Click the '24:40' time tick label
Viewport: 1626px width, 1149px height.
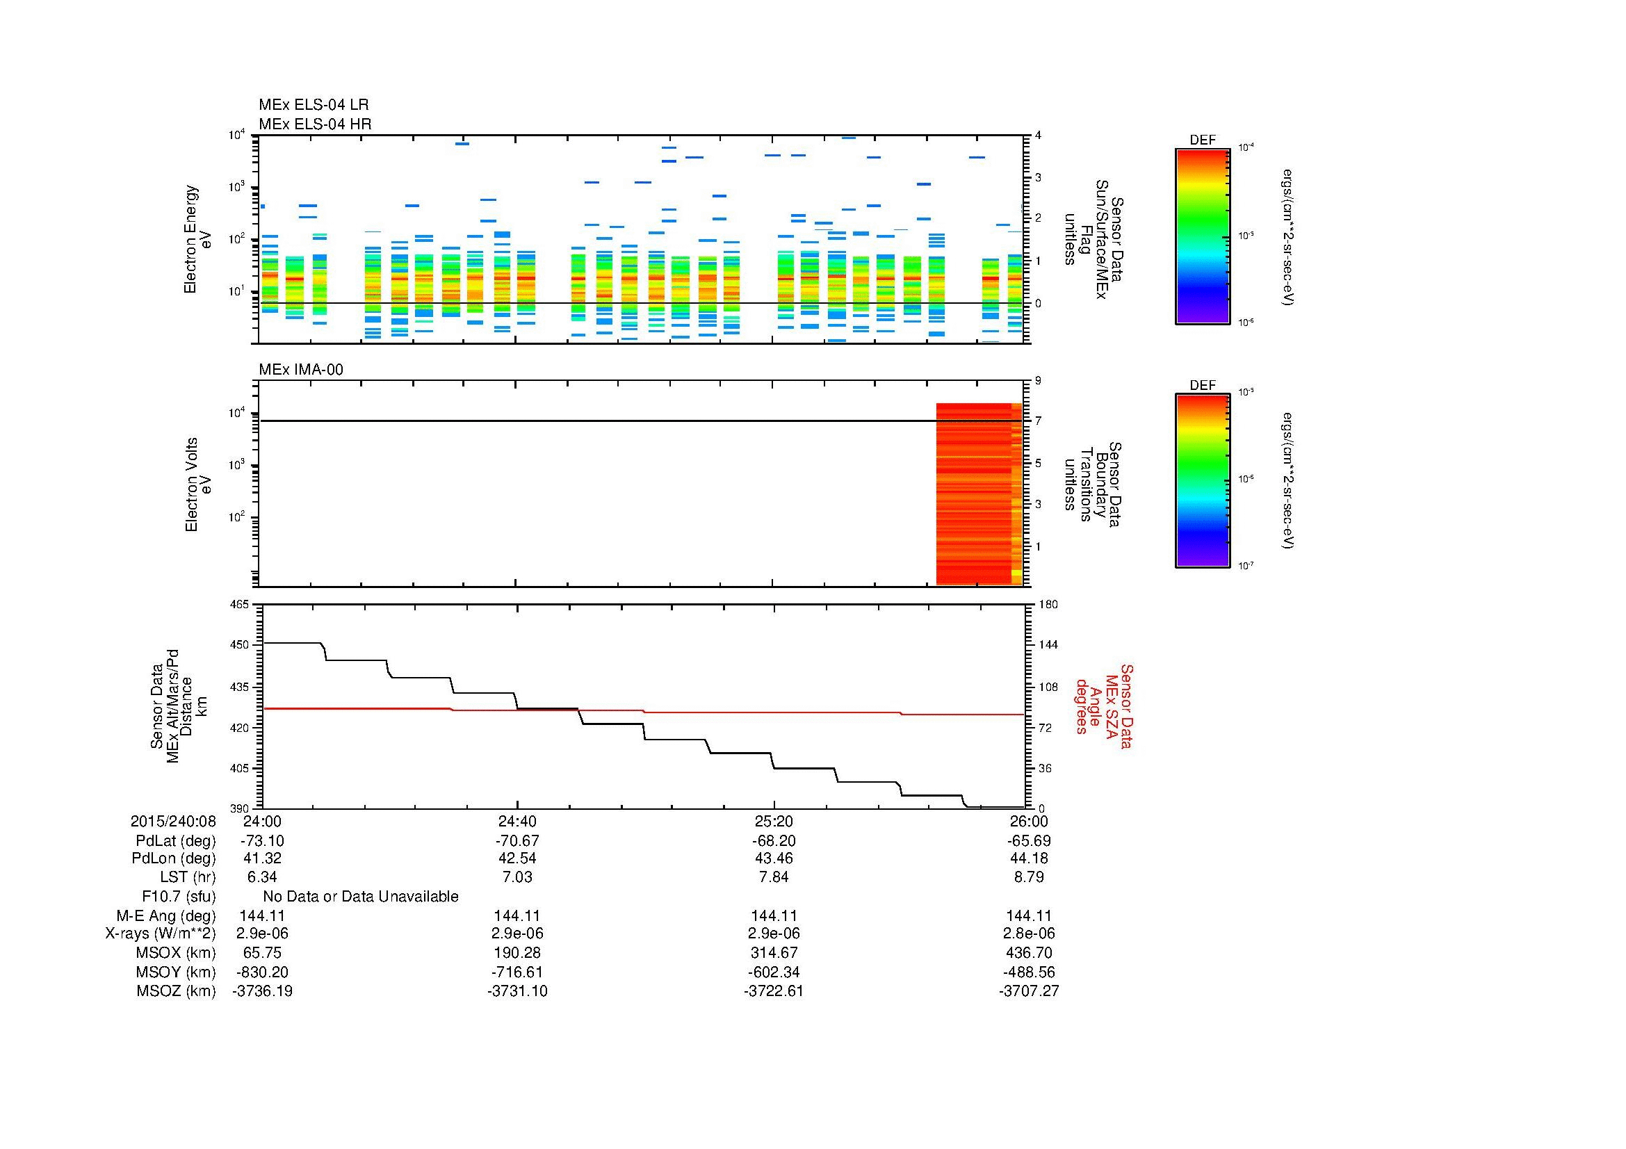tap(518, 821)
